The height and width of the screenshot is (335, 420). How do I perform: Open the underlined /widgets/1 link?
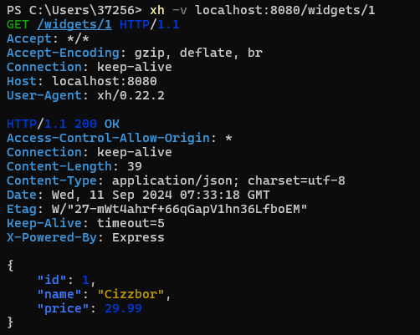tap(74, 25)
